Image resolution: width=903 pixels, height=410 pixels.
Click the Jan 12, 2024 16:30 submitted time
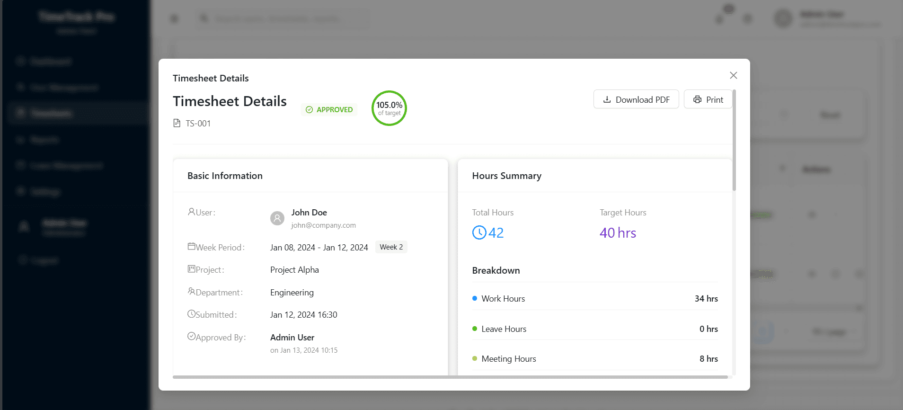[x=304, y=315]
